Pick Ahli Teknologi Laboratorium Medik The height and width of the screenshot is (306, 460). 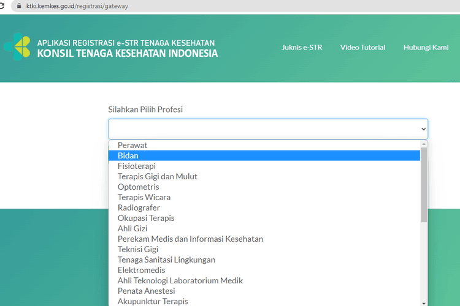[x=264, y=280]
